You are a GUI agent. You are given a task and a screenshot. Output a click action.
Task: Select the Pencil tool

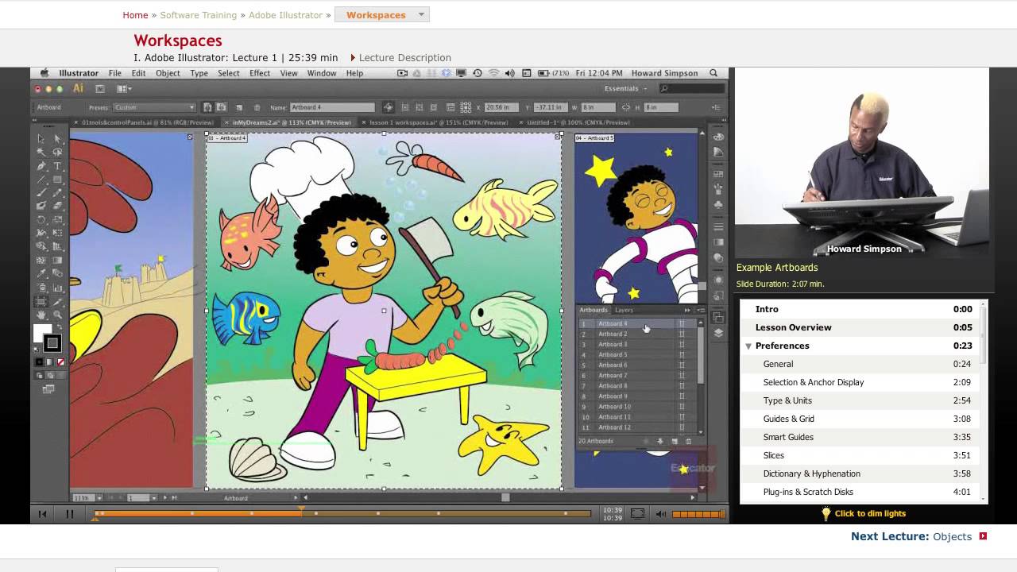[x=57, y=192]
